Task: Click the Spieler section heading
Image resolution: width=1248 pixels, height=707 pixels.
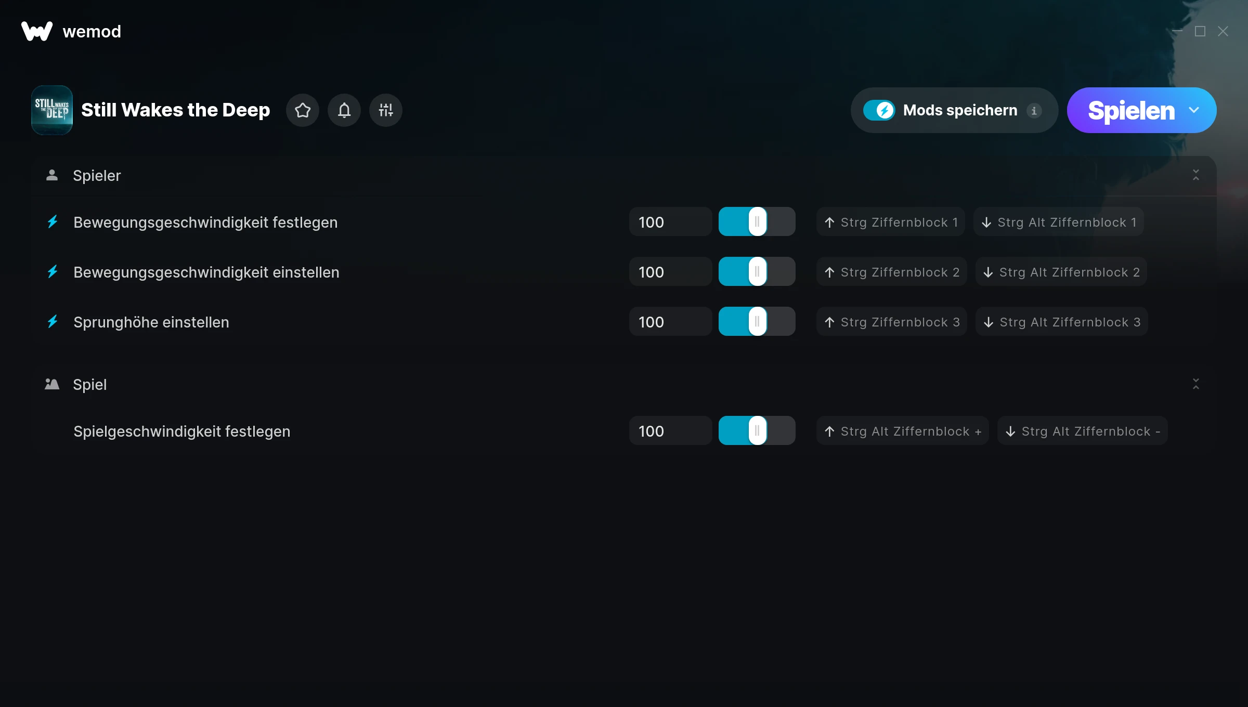Action: click(97, 175)
